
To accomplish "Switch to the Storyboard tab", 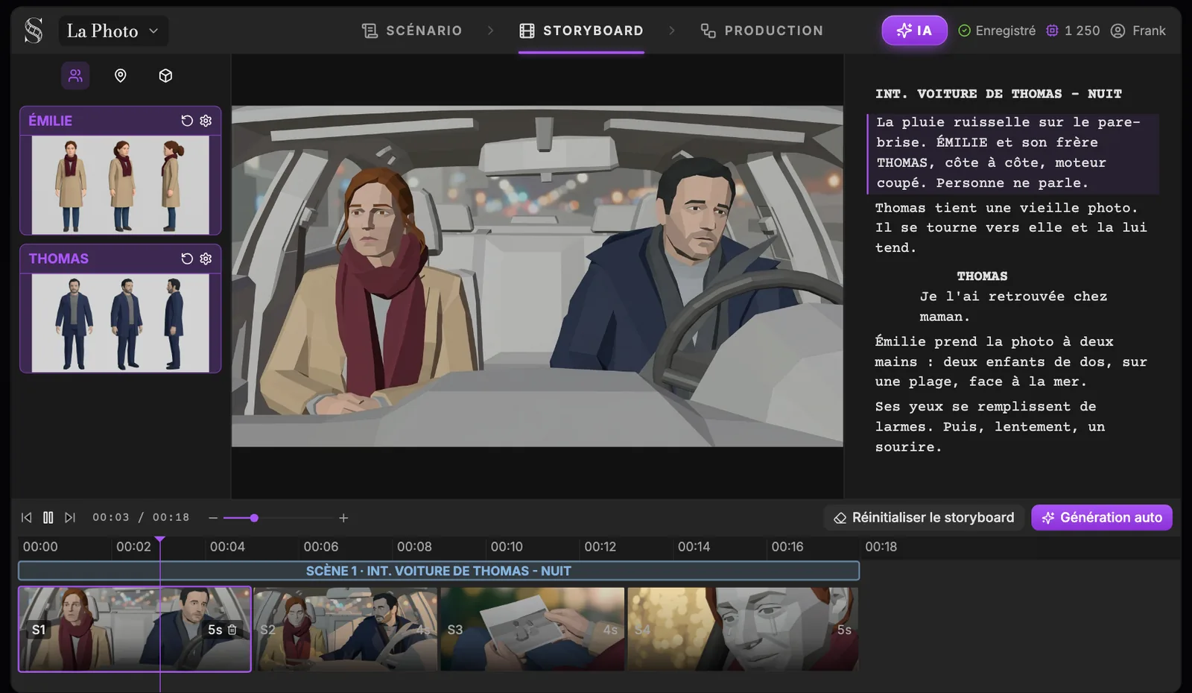I will click(x=581, y=31).
